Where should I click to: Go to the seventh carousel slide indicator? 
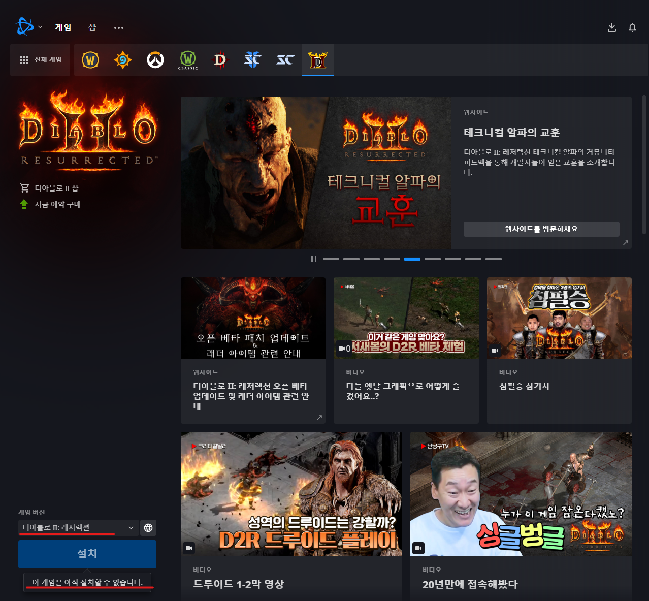click(x=453, y=259)
